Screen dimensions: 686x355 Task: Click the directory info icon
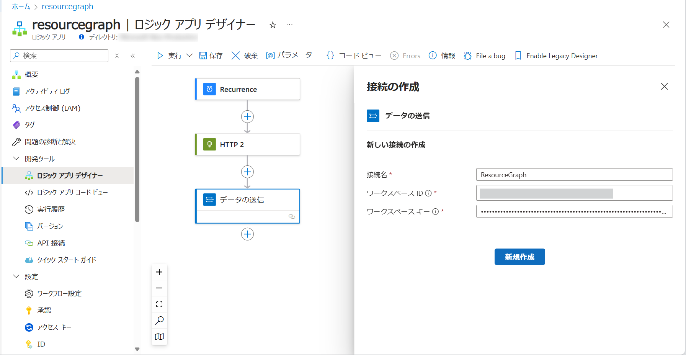point(82,37)
